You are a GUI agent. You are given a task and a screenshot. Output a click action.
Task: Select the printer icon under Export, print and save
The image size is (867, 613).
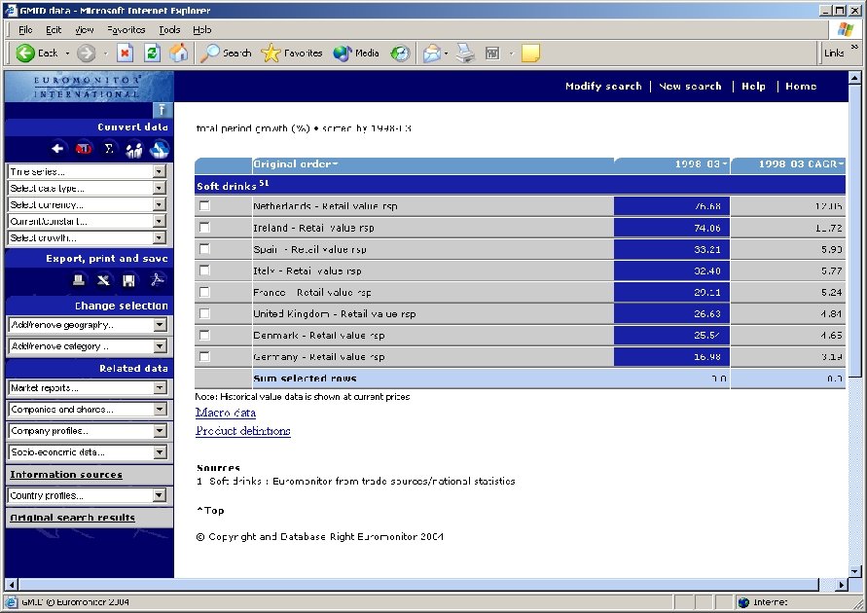click(80, 280)
